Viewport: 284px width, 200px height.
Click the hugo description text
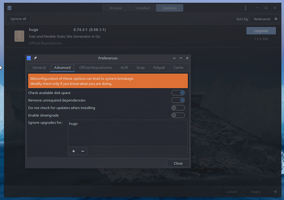[65, 37]
